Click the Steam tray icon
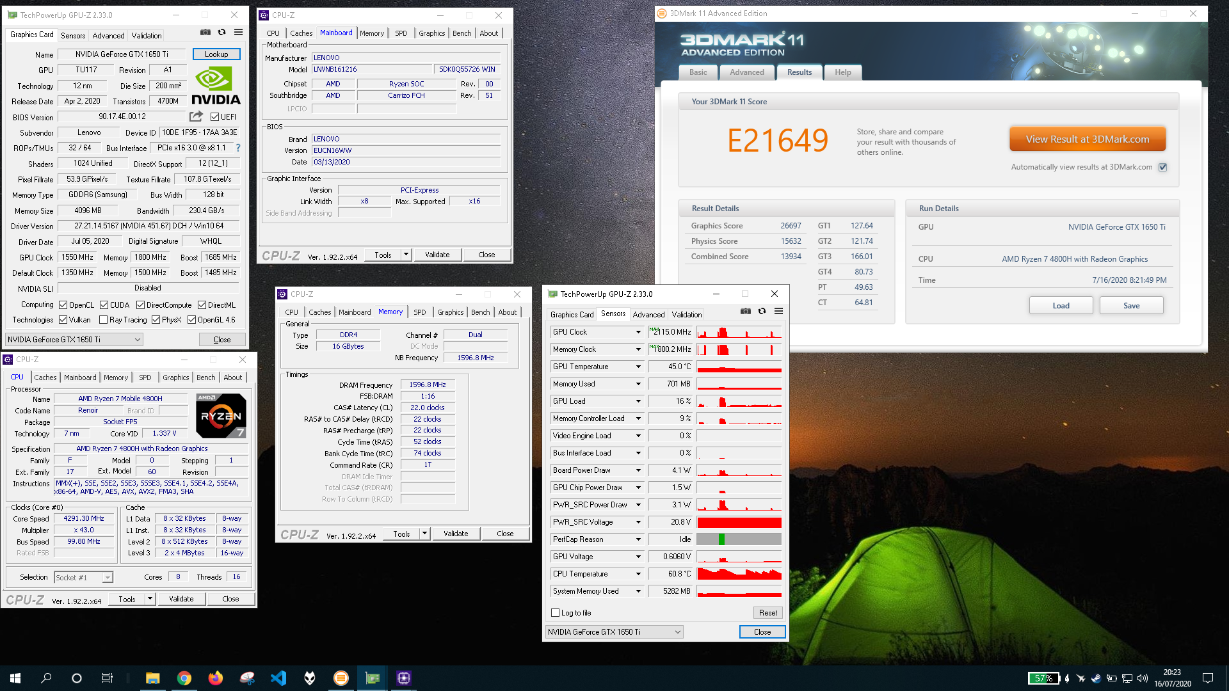 click(x=1096, y=678)
